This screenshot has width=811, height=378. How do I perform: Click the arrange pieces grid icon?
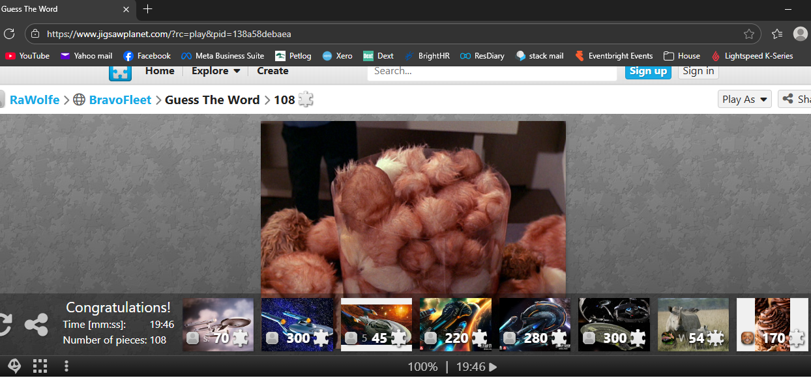pyautogui.click(x=40, y=366)
